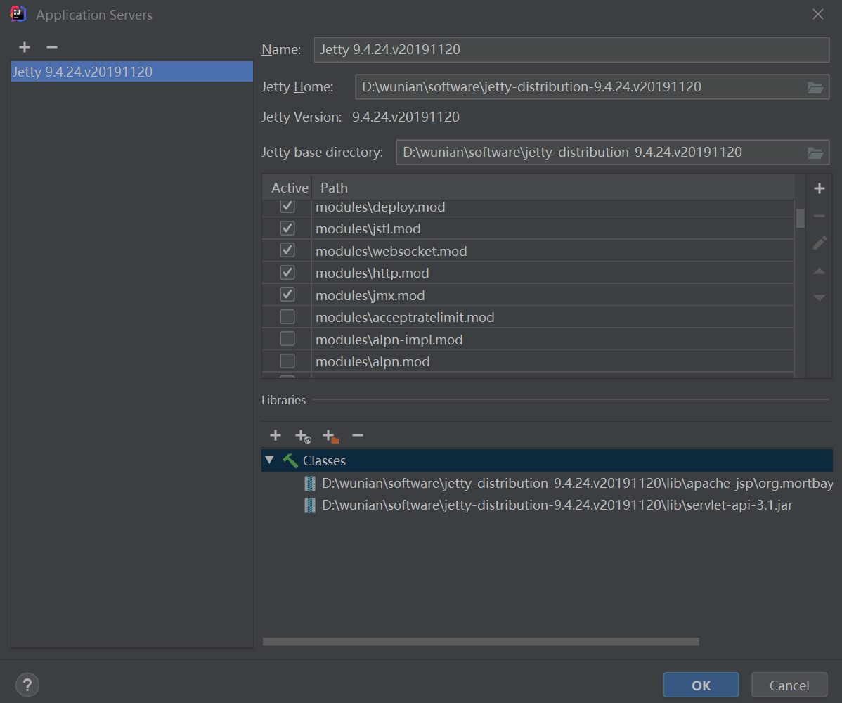Select the modules\http.mod path cell

[x=552, y=273]
